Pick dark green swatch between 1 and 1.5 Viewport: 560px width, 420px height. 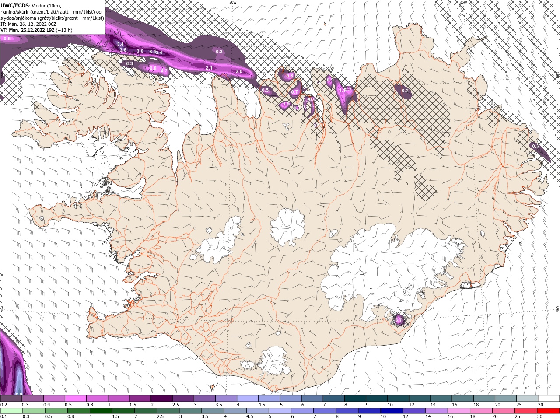[100, 410]
